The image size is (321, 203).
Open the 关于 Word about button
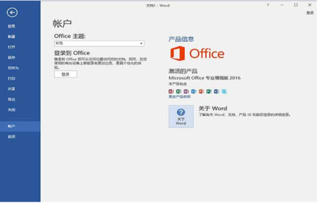coord(181,117)
